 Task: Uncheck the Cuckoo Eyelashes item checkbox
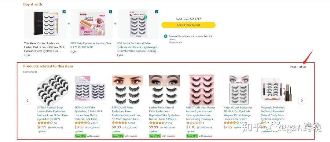[64, 12]
